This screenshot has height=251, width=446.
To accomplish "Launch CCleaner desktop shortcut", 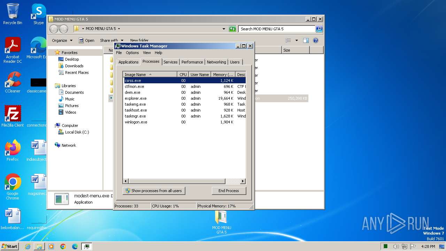I will (13, 82).
